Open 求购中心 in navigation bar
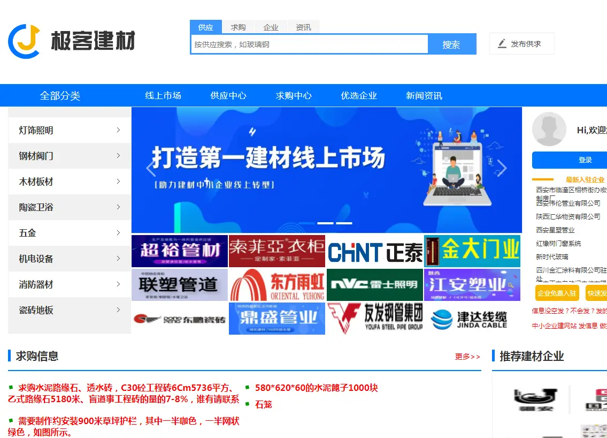Screen dimensions: 607x438 (x=294, y=95)
